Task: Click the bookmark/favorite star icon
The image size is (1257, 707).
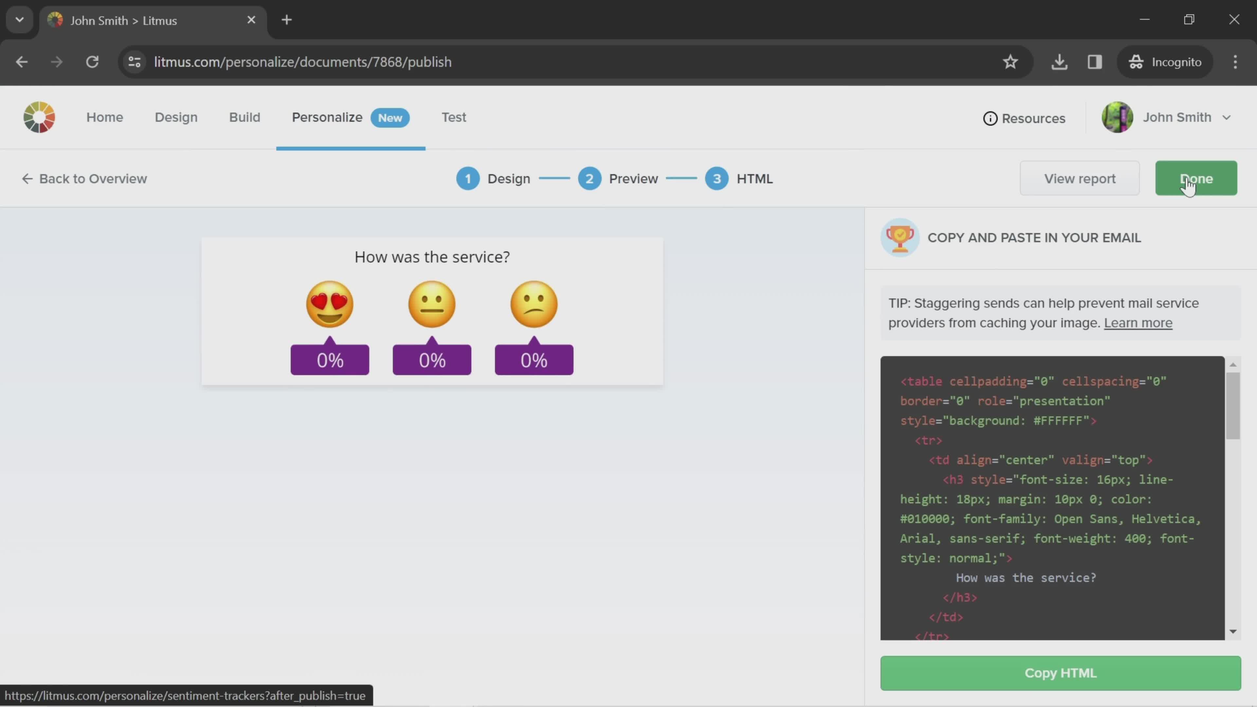Action: (1010, 61)
